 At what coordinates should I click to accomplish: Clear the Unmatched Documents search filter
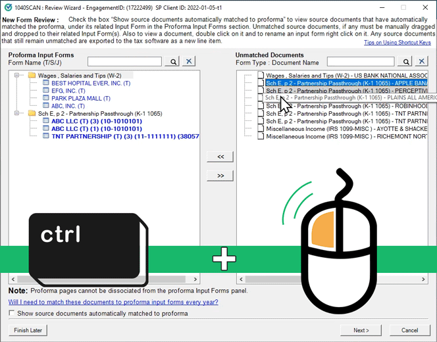(x=421, y=62)
